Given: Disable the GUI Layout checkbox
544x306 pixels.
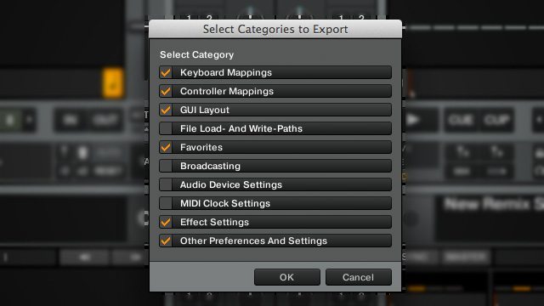Looking at the screenshot, I should 166,110.
